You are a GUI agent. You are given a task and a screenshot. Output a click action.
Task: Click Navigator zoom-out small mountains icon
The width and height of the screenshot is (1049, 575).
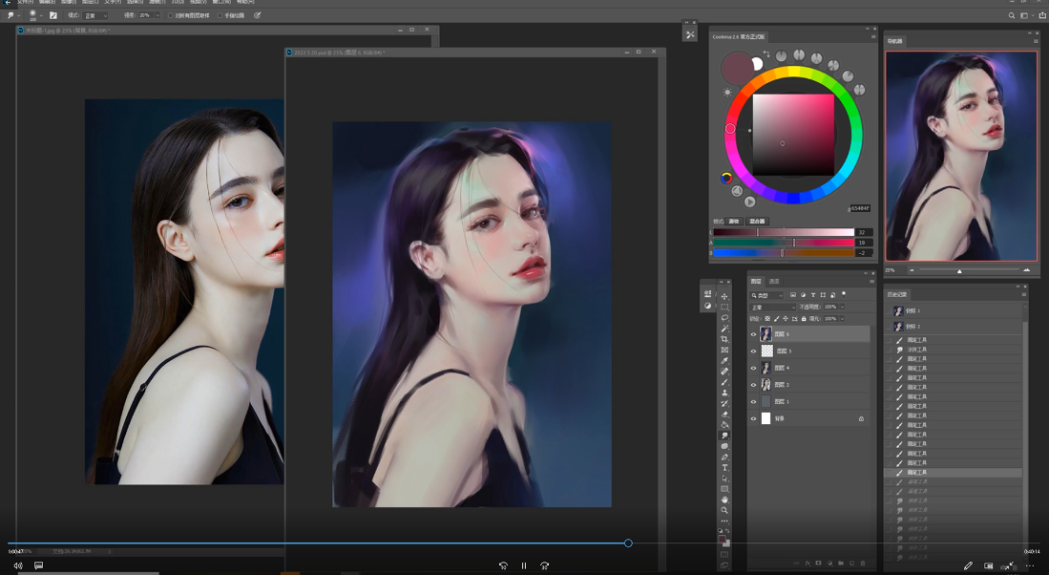click(x=912, y=269)
